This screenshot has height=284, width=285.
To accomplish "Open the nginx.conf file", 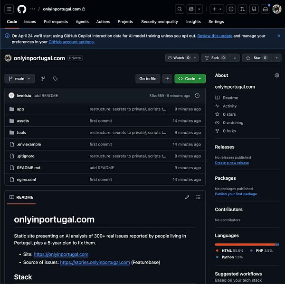I will click(27, 180).
